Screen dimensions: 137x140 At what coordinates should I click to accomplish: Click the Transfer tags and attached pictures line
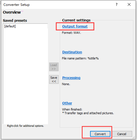88,113
